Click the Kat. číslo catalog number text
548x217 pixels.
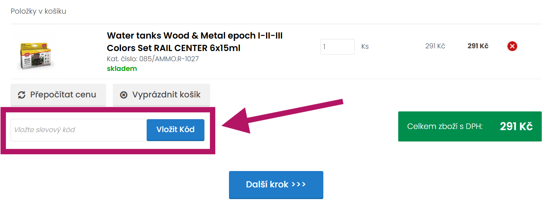(x=153, y=59)
